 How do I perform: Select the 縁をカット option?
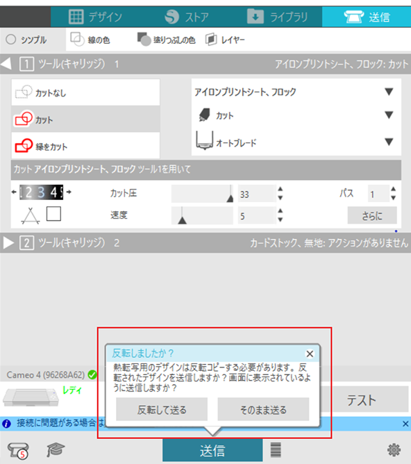[85, 146]
